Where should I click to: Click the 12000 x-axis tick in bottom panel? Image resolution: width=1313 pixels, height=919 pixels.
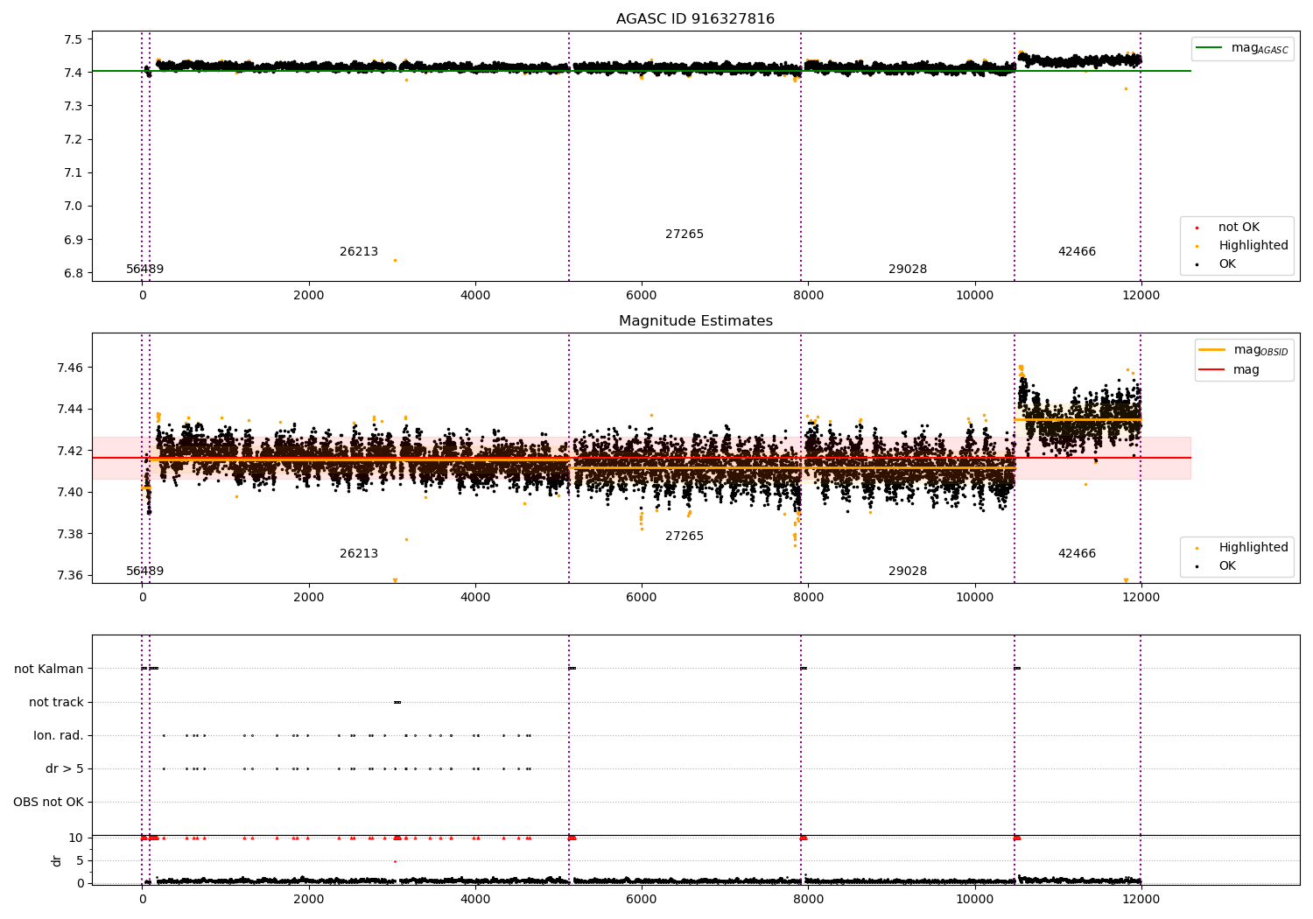[1141, 899]
